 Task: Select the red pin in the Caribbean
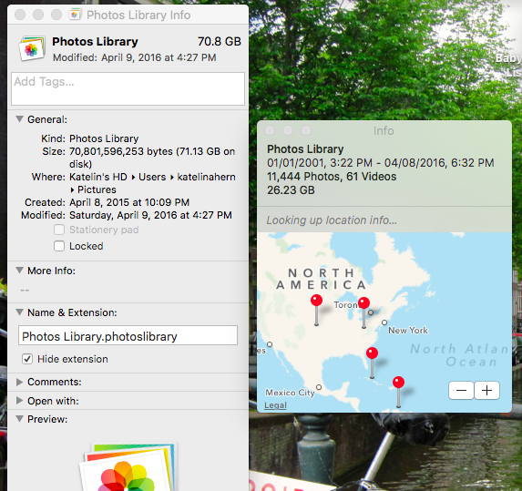pyautogui.click(x=398, y=383)
